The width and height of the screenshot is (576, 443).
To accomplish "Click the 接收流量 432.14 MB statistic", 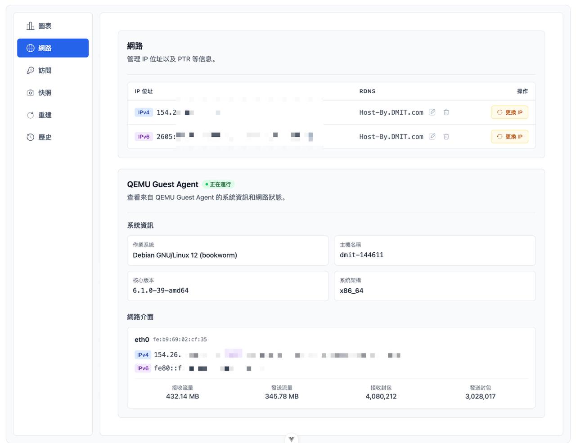I will click(182, 392).
